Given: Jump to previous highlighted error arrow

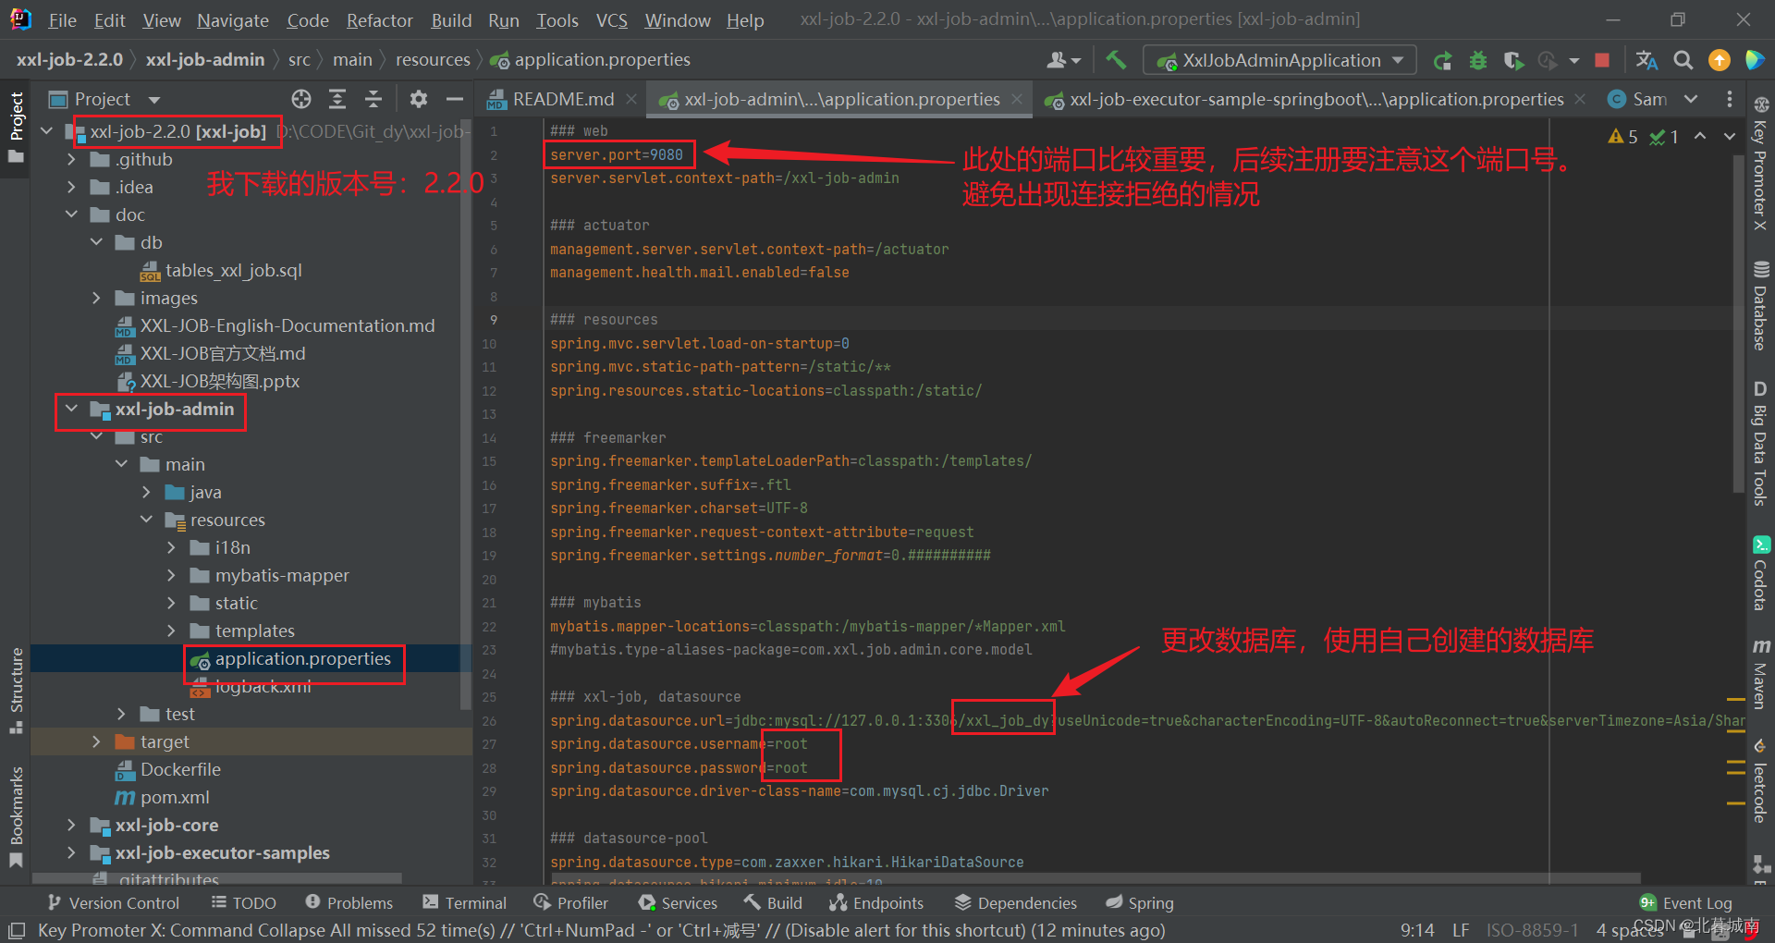Looking at the screenshot, I should [1700, 136].
